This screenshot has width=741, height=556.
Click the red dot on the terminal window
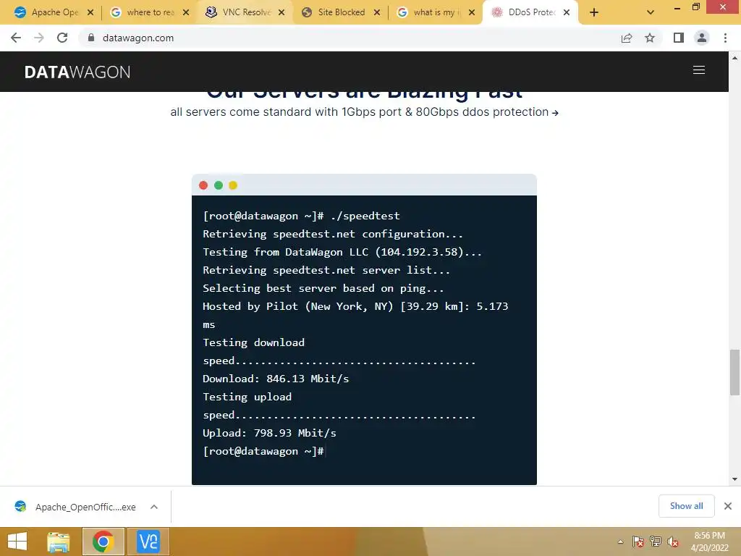click(x=203, y=185)
